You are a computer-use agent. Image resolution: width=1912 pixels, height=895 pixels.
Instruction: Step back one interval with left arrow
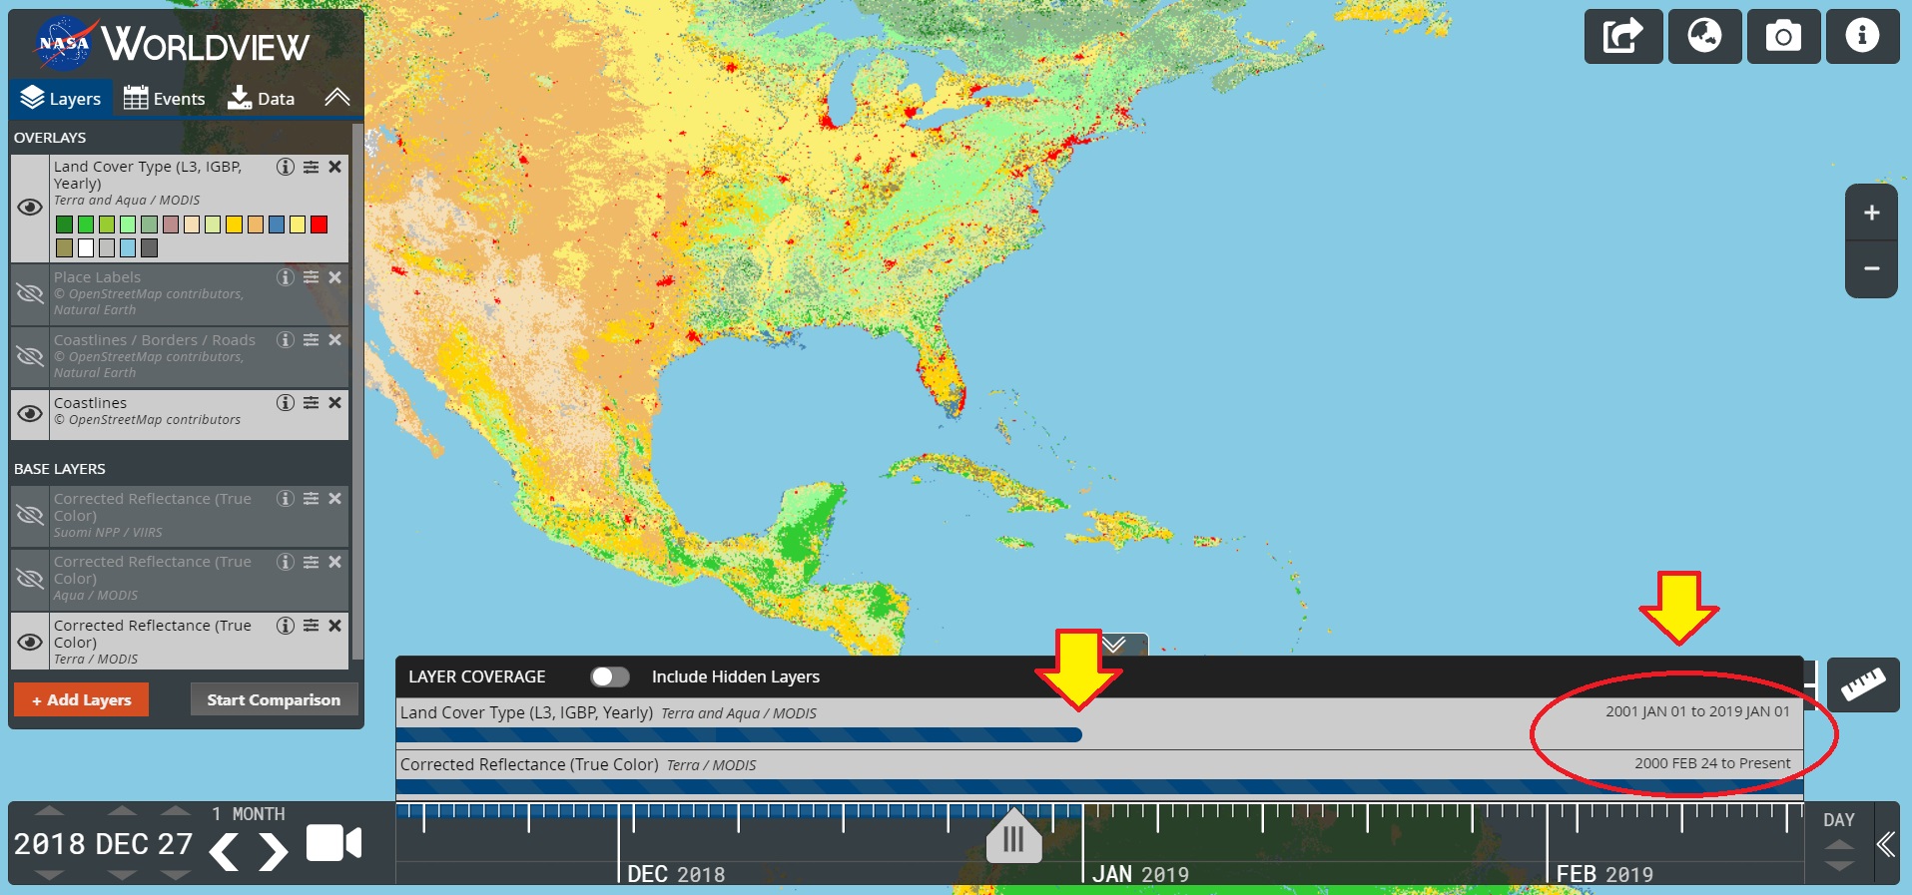(x=224, y=851)
